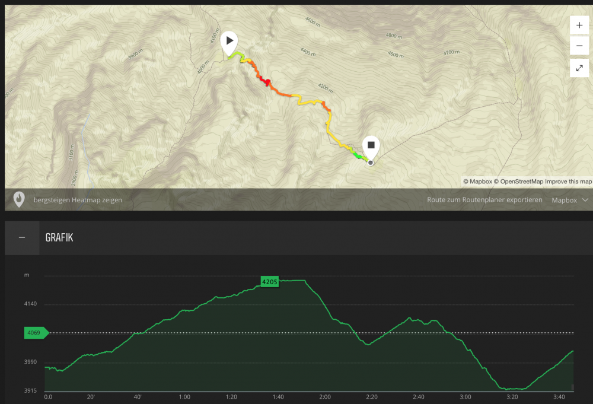593x404 pixels.
Task: Zoom out of the map
Action: pyautogui.click(x=579, y=46)
